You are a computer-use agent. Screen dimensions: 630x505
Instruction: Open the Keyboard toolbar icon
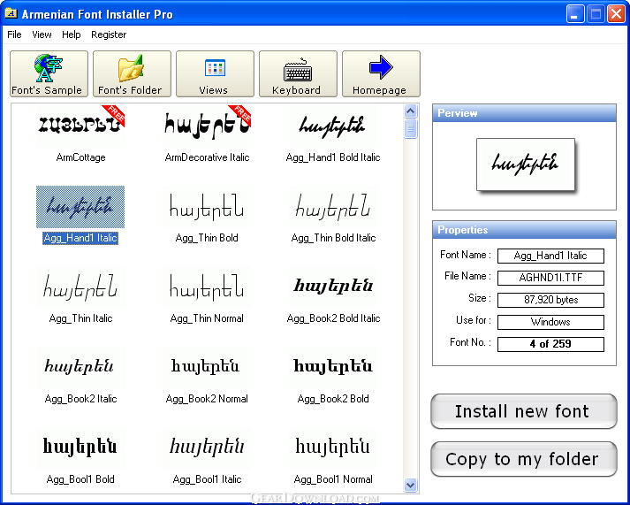[298, 71]
